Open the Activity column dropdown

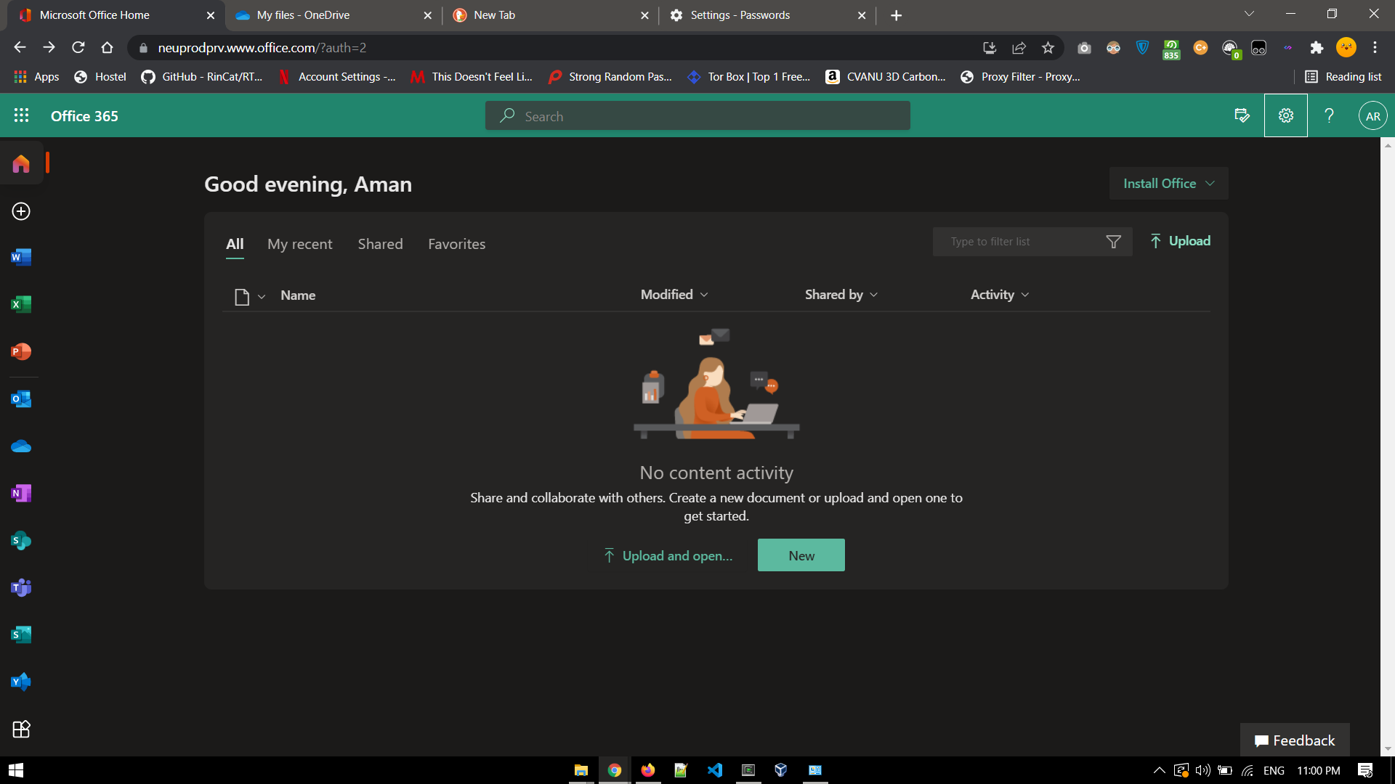(x=1000, y=295)
